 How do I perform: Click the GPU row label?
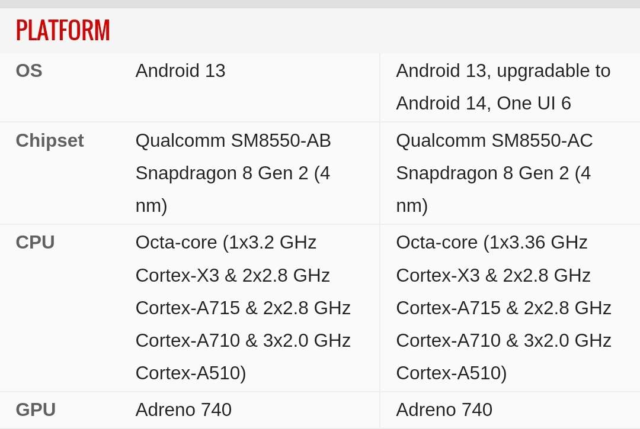pyautogui.click(x=36, y=410)
